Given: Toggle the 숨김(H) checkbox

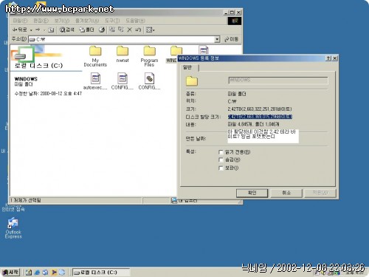Looking at the screenshot, I should [x=221, y=160].
